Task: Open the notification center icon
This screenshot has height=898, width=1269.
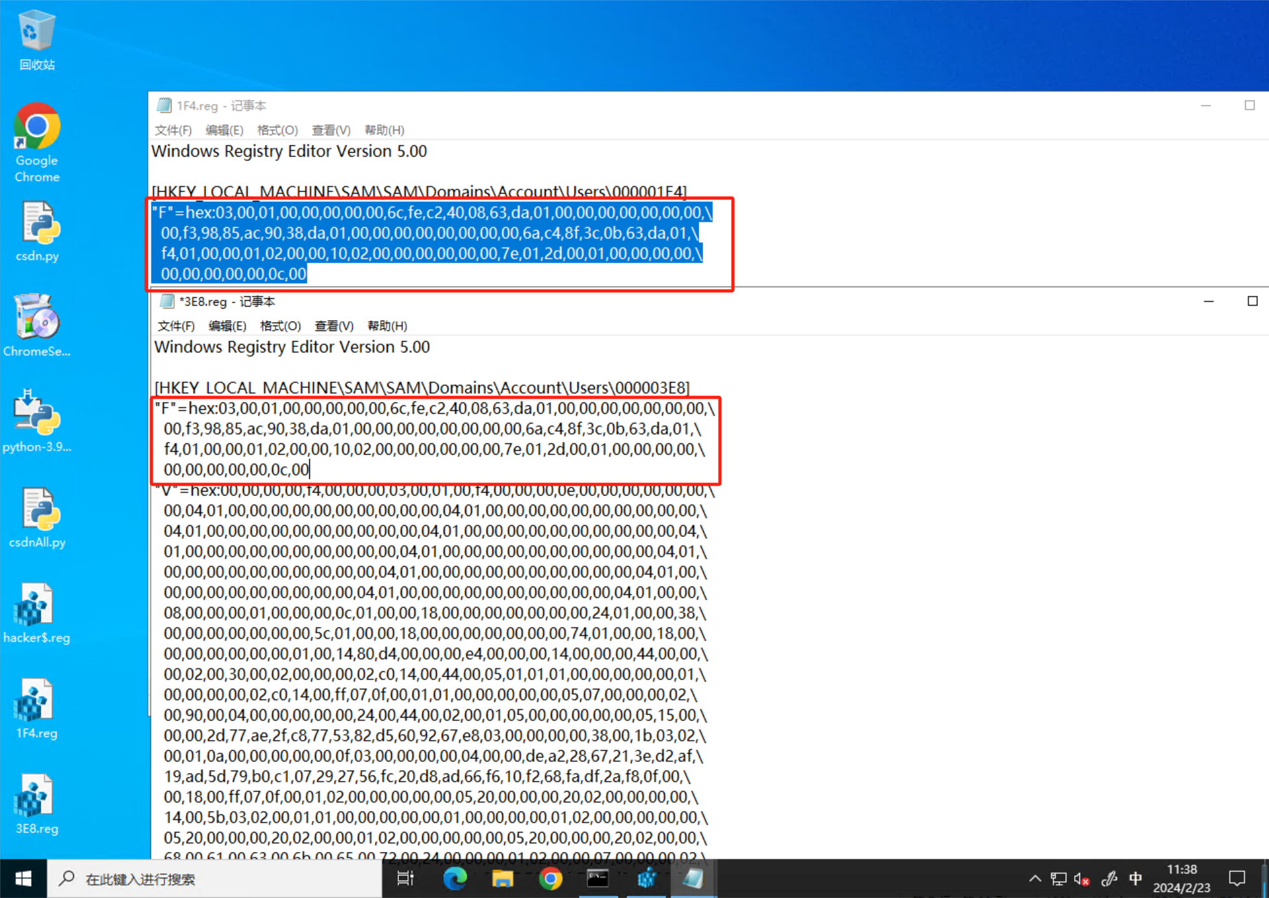Action: 1237,879
